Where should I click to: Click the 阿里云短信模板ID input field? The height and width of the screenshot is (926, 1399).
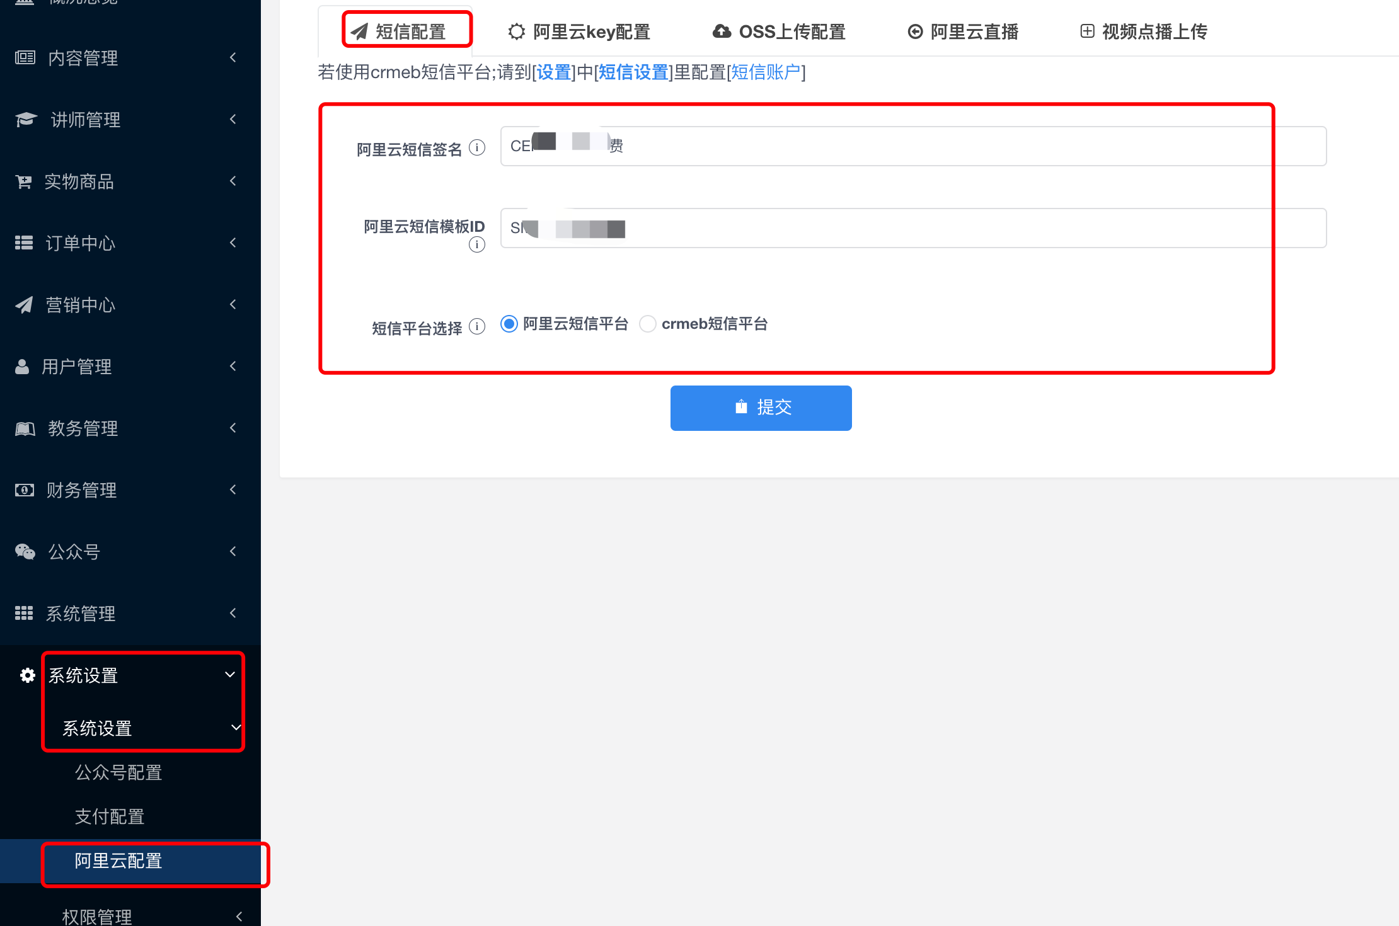coord(913,228)
